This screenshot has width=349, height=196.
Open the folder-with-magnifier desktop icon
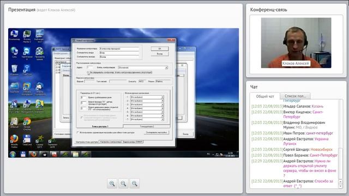(40, 106)
